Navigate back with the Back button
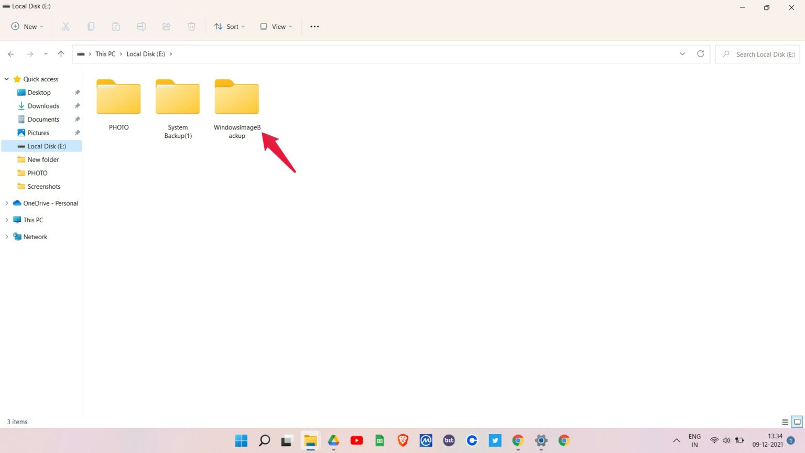805x453 pixels. 11,53
